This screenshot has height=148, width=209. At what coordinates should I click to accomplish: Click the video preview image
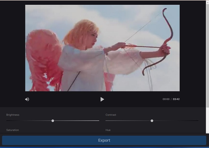[102, 48]
